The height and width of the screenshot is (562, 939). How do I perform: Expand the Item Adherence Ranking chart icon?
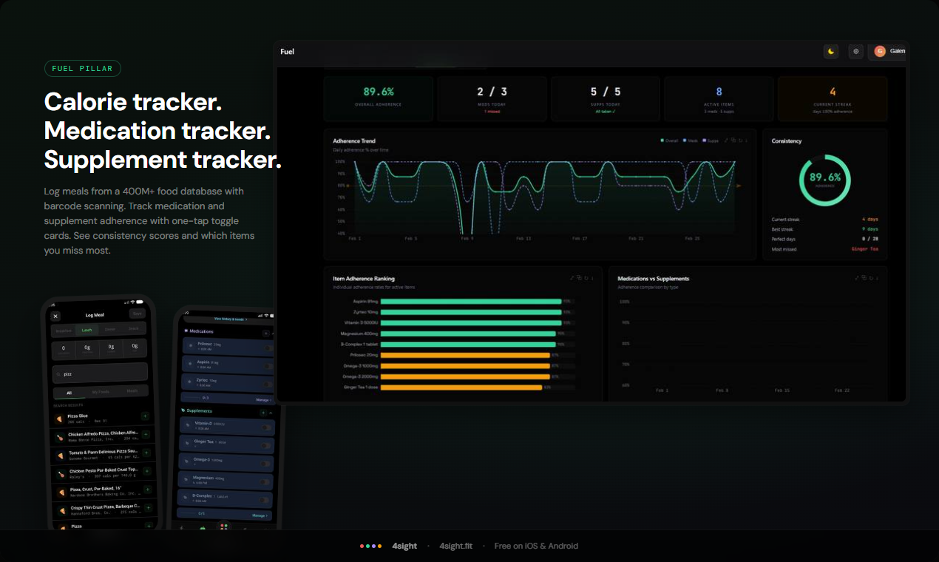tap(572, 278)
